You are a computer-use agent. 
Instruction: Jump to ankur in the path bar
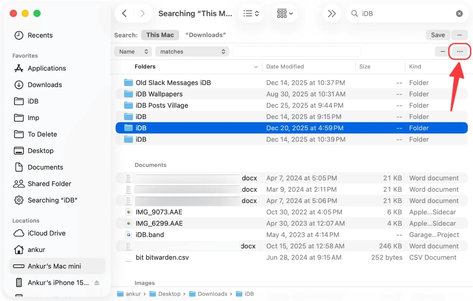point(129,294)
